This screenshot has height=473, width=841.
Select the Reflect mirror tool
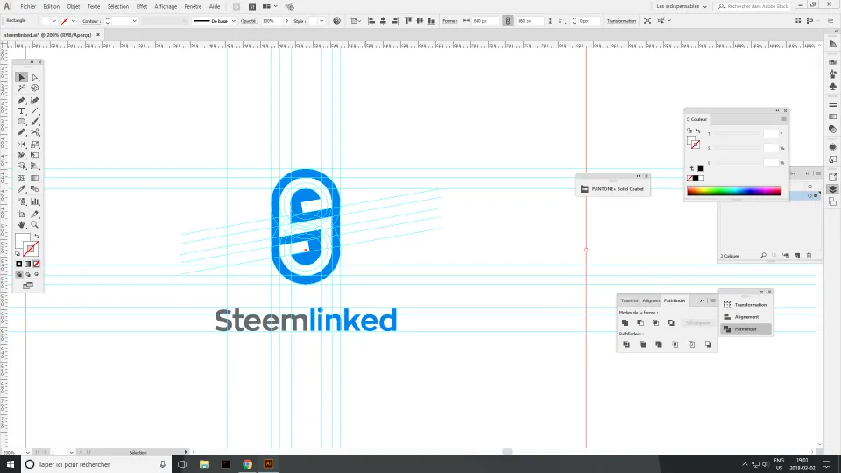(21, 145)
